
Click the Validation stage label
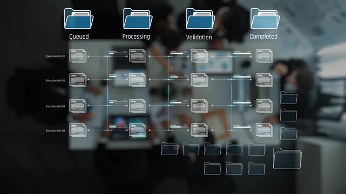click(x=199, y=37)
